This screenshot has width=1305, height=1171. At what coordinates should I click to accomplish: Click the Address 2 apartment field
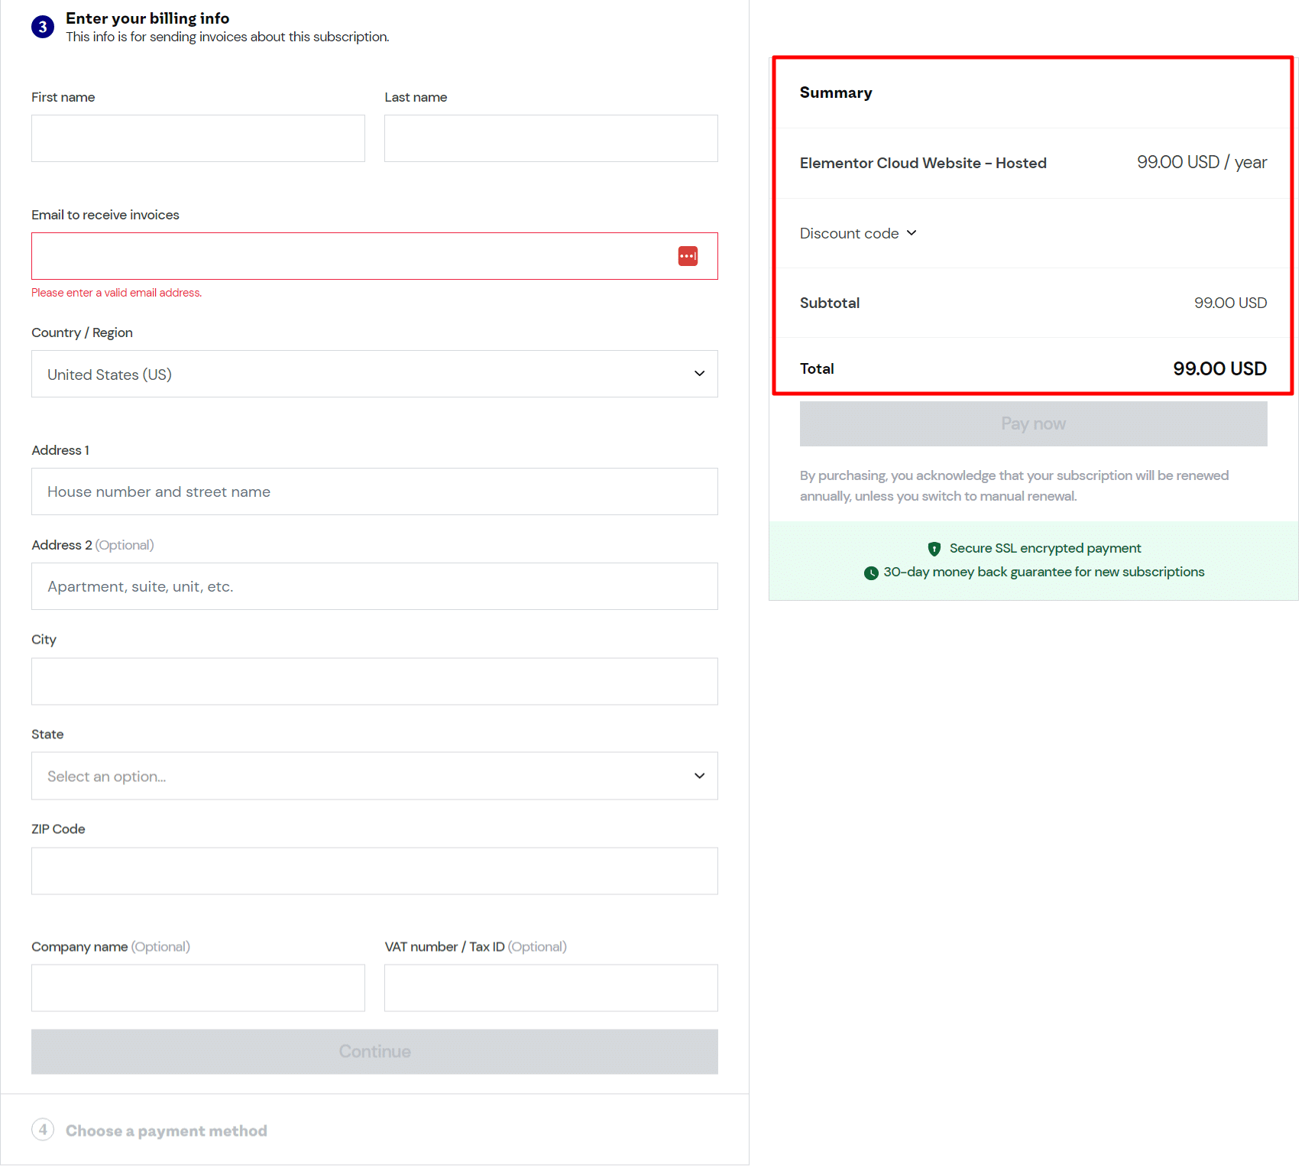[x=374, y=586]
